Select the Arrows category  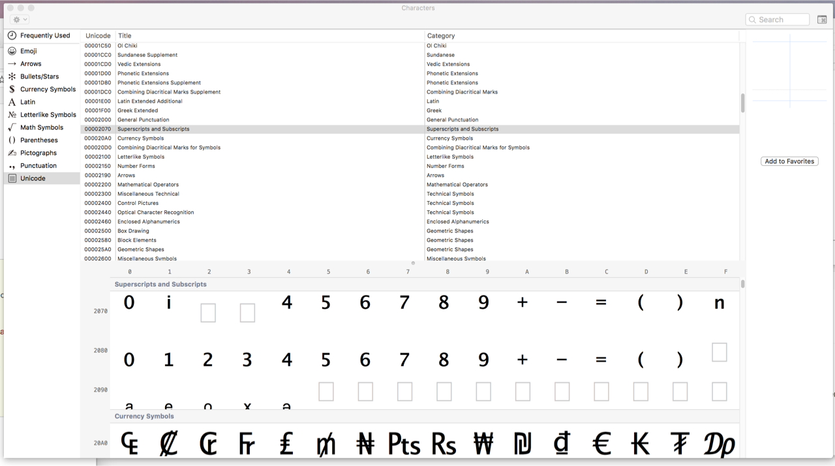click(x=30, y=63)
